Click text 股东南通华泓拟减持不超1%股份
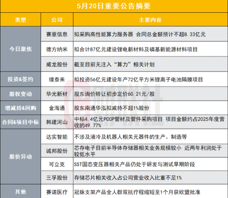 coord(112,108)
